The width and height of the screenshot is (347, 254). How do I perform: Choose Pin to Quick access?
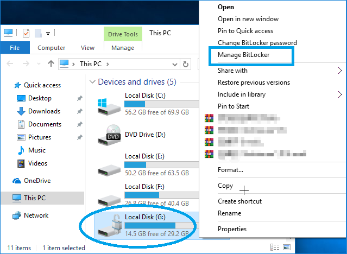[x=245, y=31]
